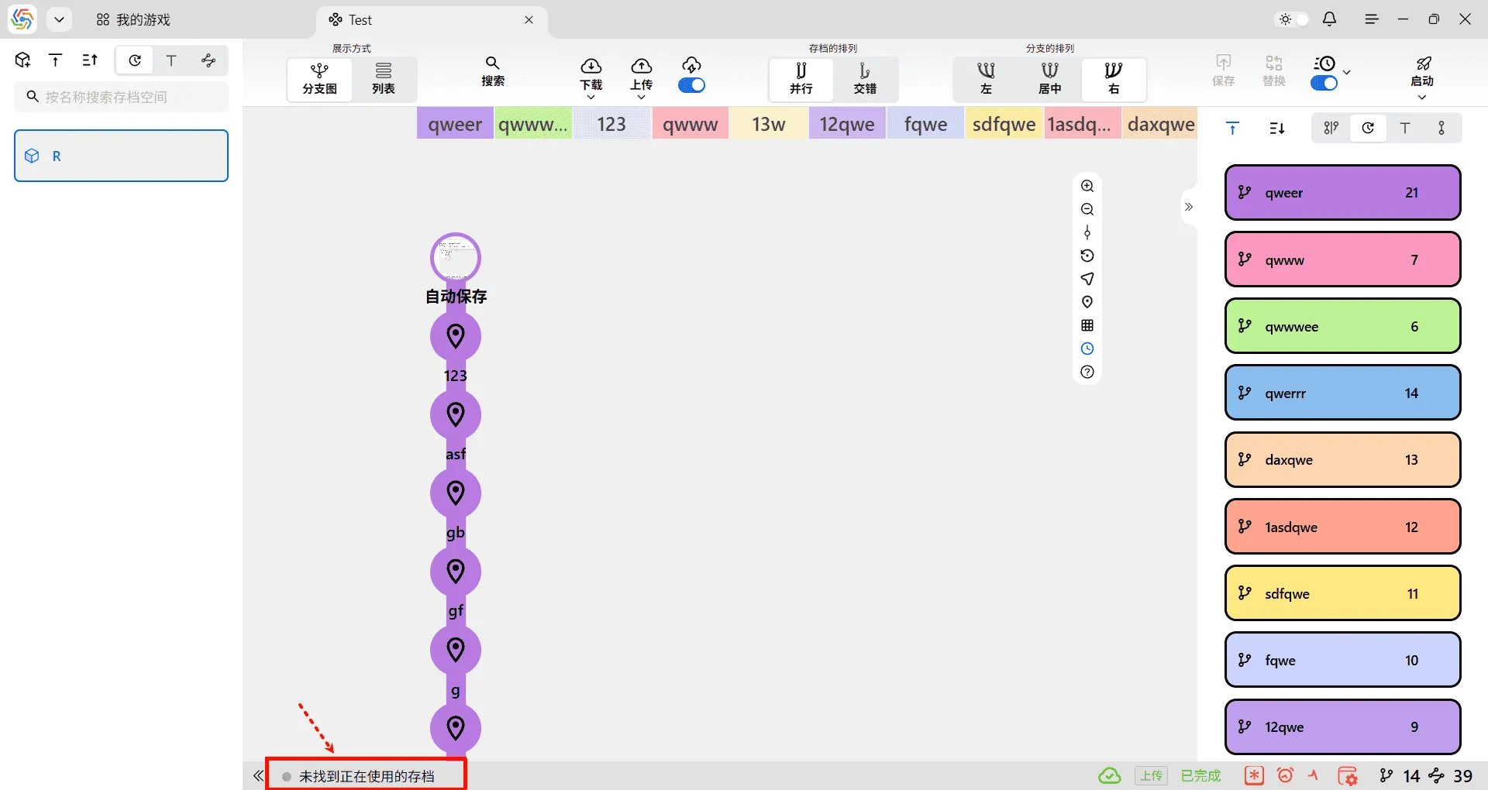This screenshot has width=1488, height=790.
Task: Expand the 启动 launch dropdown
Action: click(1421, 97)
